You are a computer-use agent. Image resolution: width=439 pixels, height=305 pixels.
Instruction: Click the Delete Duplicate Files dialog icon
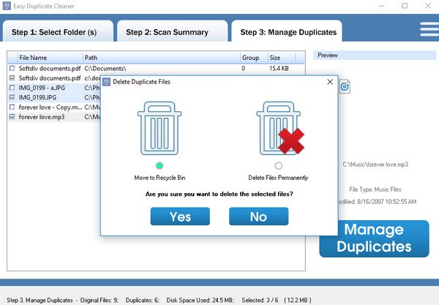click(x=106, y=82)
